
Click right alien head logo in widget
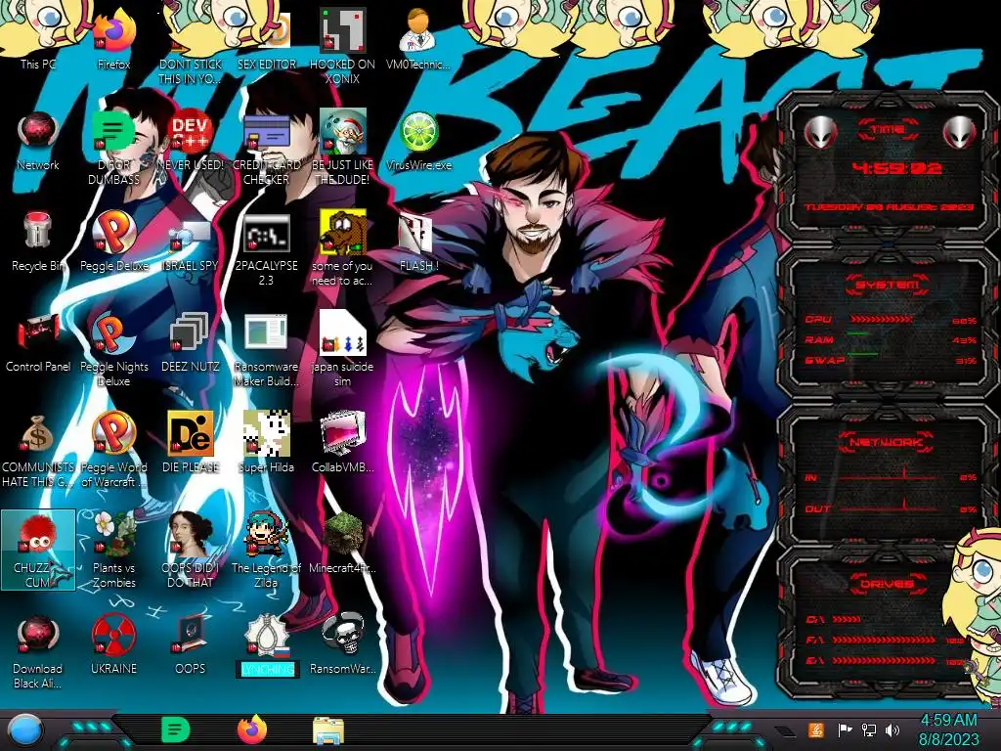point(960,132)
